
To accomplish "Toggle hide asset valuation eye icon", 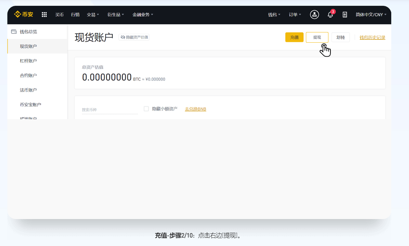I will 123,37.
